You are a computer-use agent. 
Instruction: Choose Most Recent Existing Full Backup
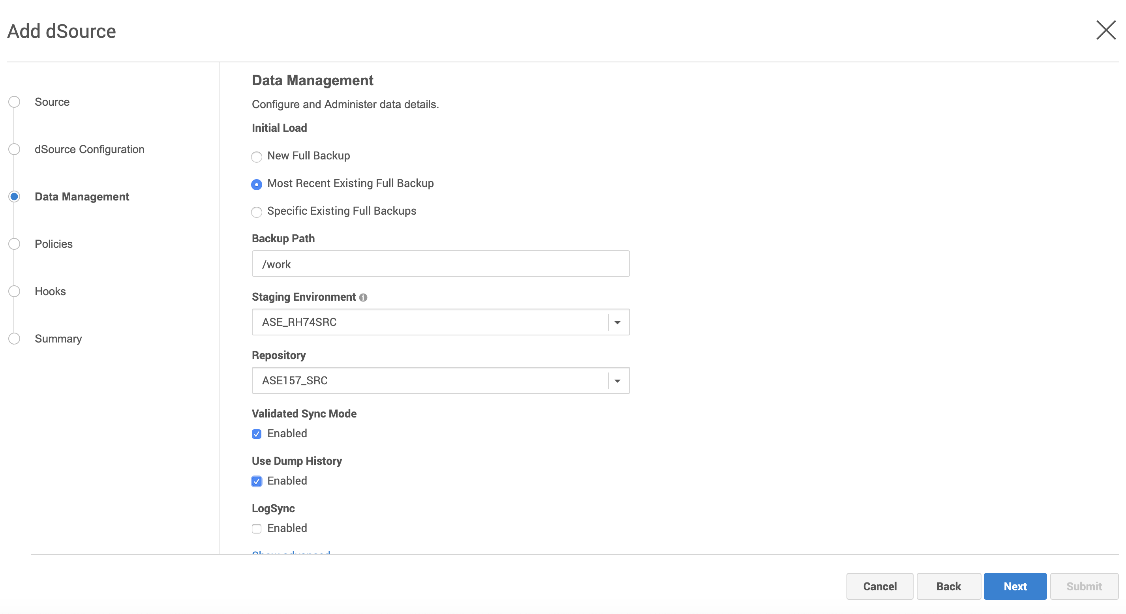pyautogui.click(x=257, y=184)
